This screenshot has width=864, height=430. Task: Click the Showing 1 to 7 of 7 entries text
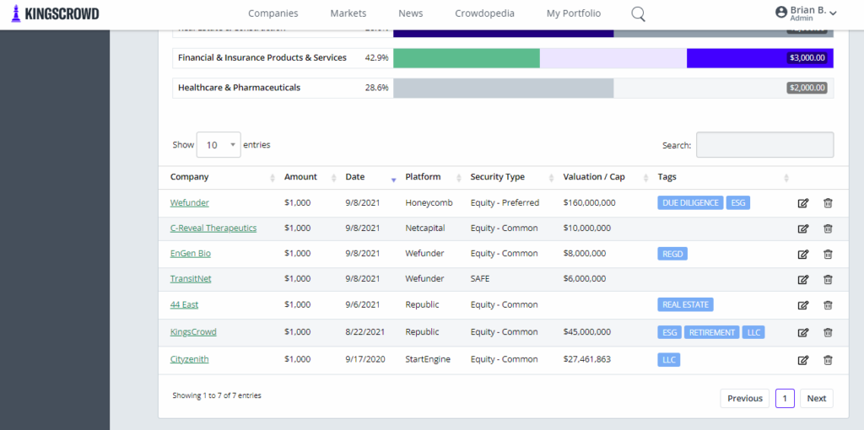click(217, 395)
